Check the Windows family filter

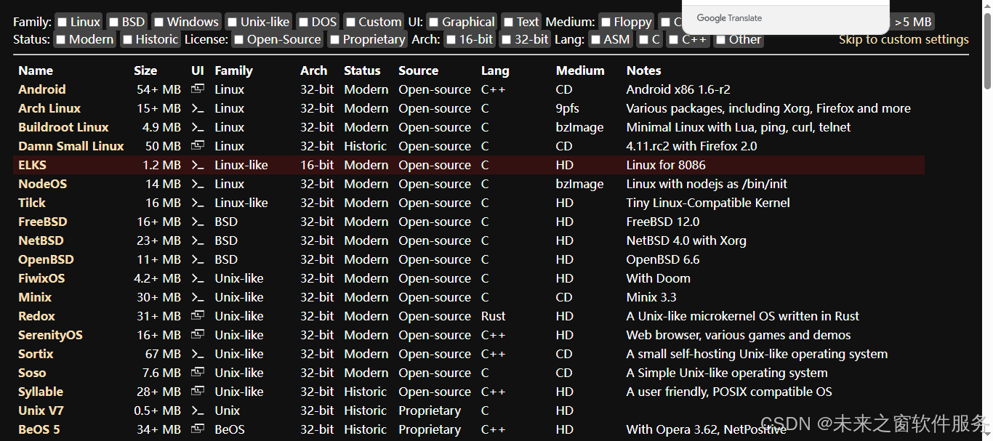[x=158, y=23]
